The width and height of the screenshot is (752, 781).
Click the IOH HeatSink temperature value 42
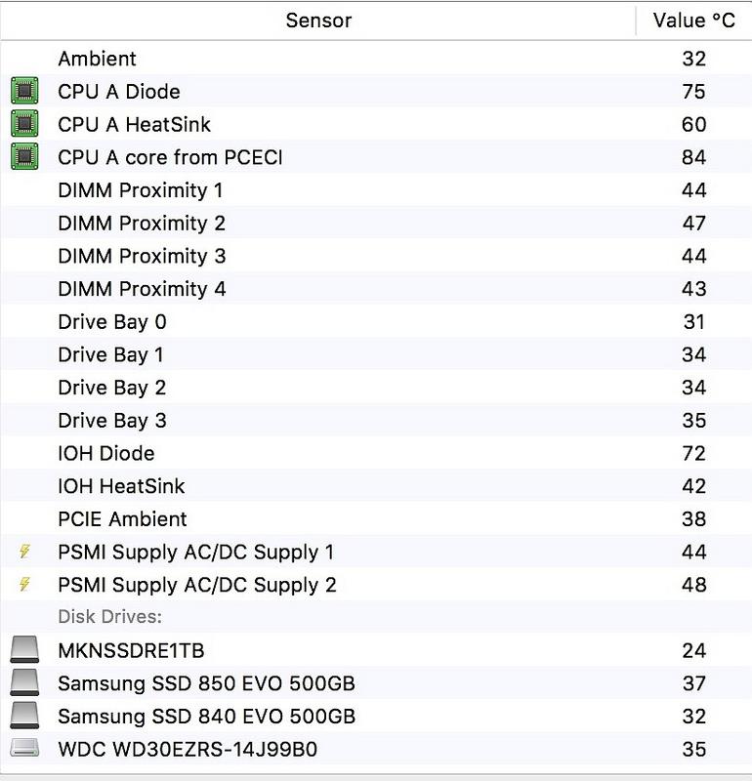(693, 486)
